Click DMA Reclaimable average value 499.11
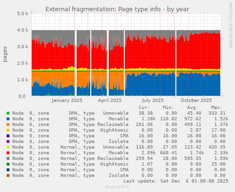 point(193,125)
